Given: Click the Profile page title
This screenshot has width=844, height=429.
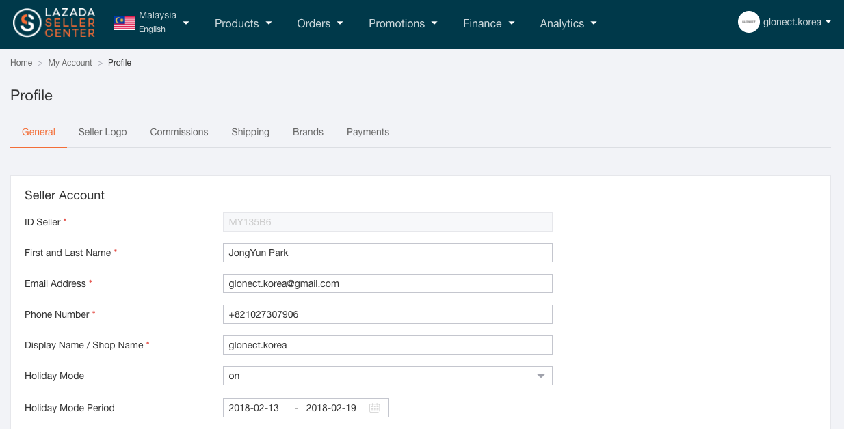Looking at the screenshot, I should point(31,96).
